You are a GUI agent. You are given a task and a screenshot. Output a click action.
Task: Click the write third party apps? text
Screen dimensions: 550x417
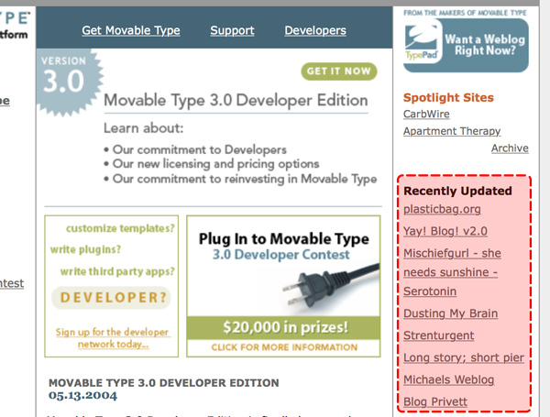pos(117,271)
